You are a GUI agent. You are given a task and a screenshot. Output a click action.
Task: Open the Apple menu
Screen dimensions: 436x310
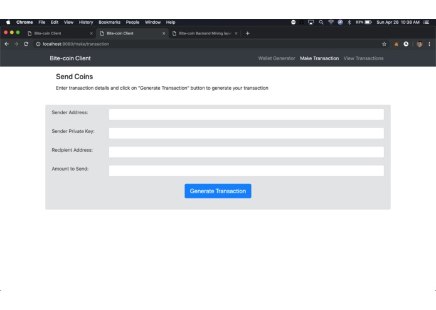[8, 22]
